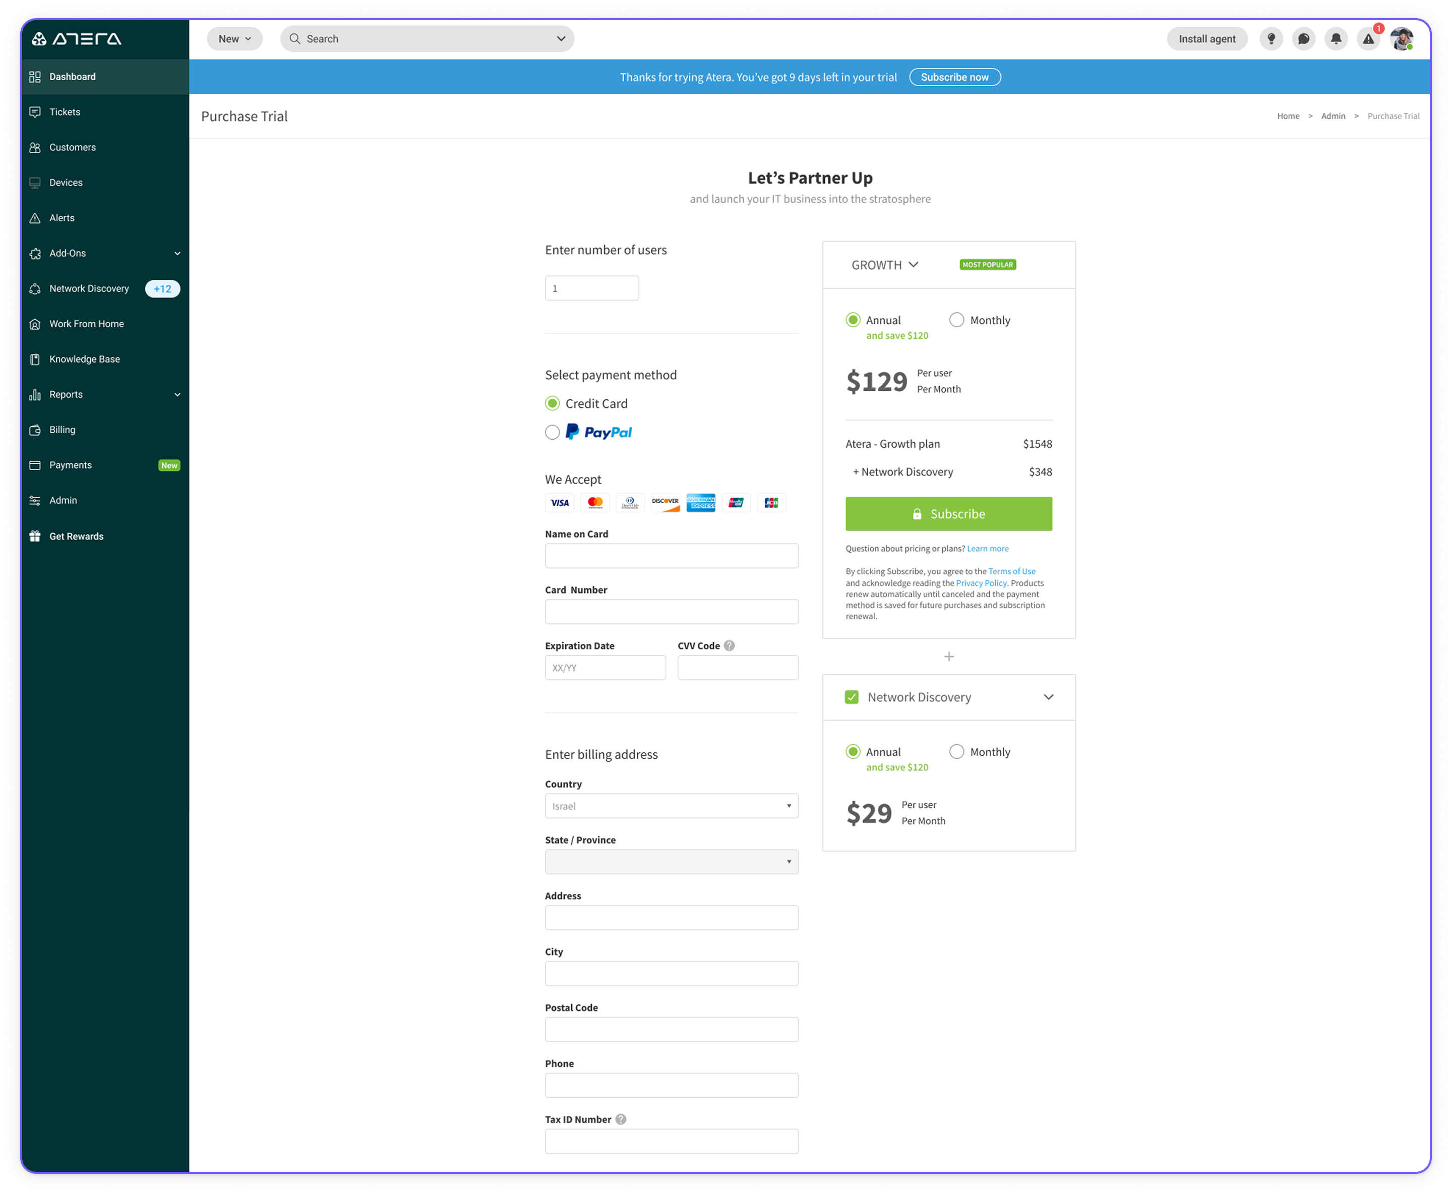1452x1196 pixels.
Task: Click the CVV Code help icon
Action: pyautogui.click(x=730, y=645)
